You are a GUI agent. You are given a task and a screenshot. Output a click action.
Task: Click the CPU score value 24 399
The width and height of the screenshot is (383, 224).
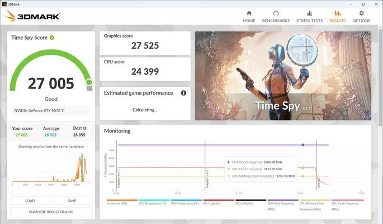145,72
